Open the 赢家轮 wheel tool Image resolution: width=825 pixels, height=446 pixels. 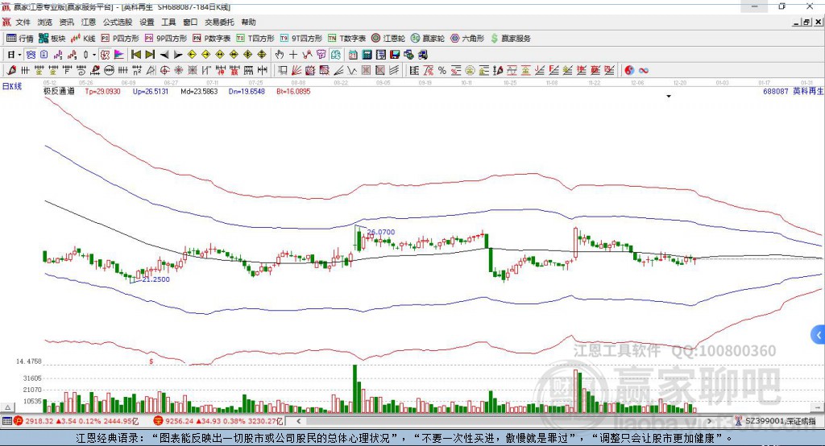coord(428,39)
